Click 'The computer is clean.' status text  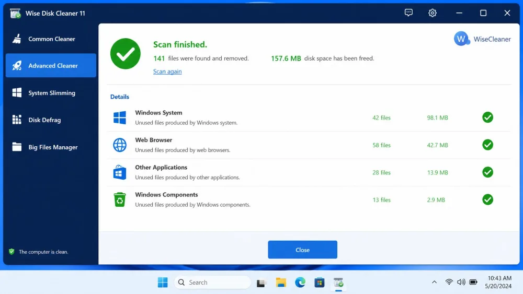43,252
